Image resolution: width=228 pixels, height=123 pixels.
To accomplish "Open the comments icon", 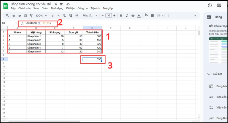I will (219, 5).
